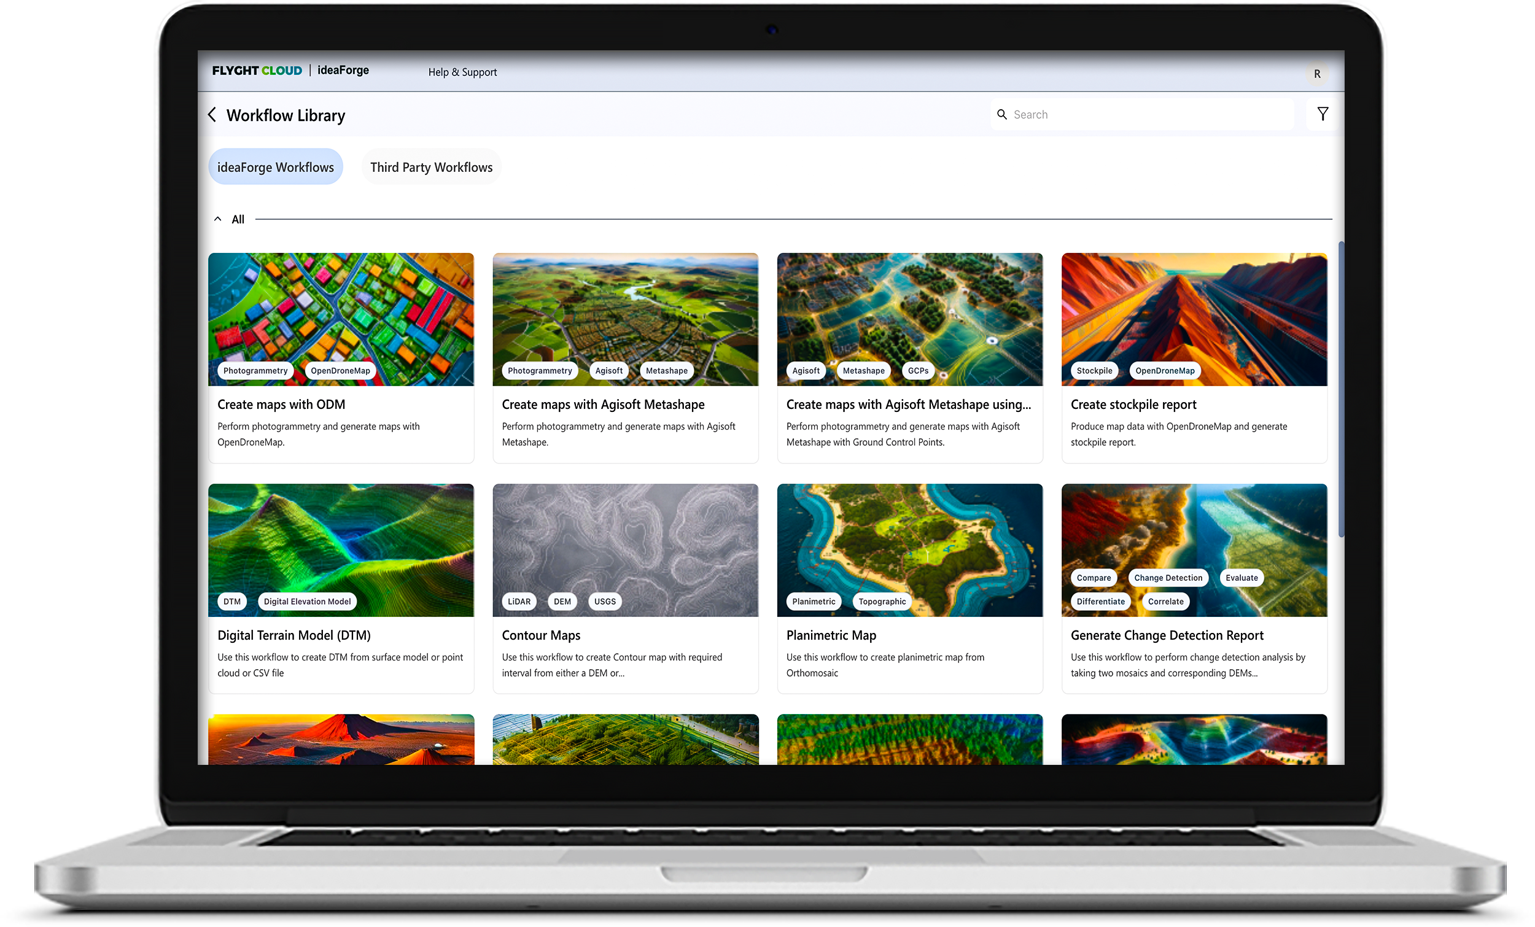1535x927 pixels.
Task: Collapse the All section chevron
Action: coord(217,219)
